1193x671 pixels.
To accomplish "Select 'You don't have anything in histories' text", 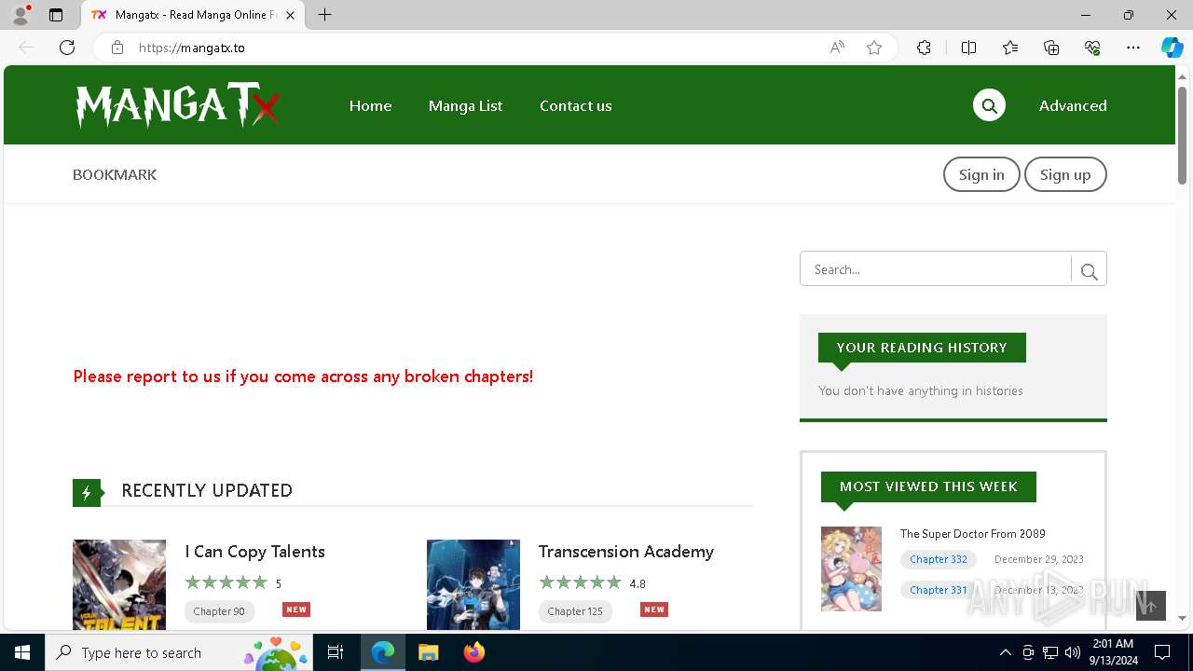I will click(921, 390).
